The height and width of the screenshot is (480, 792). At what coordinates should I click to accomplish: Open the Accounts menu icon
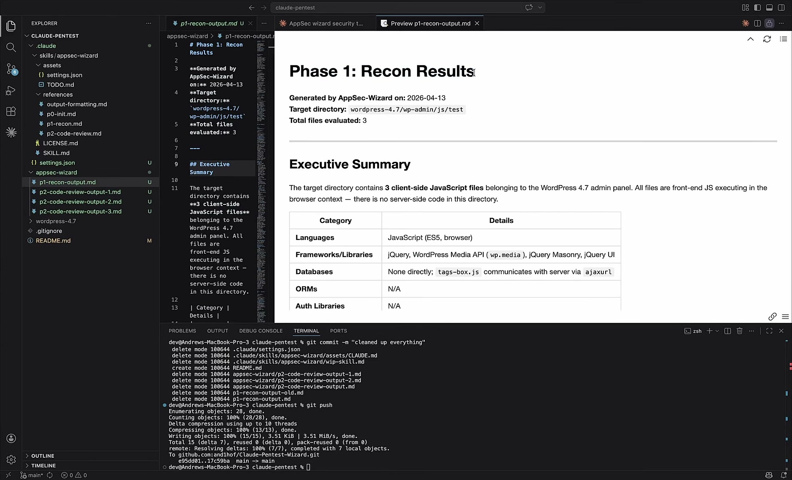(11, 438)
